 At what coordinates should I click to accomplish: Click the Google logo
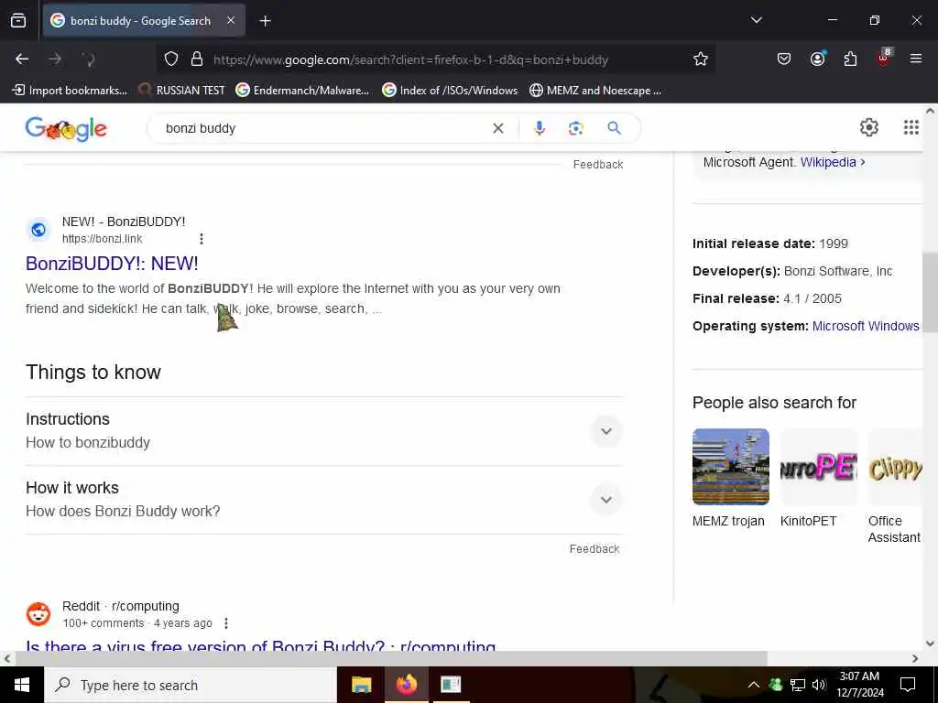coord(66,128)
